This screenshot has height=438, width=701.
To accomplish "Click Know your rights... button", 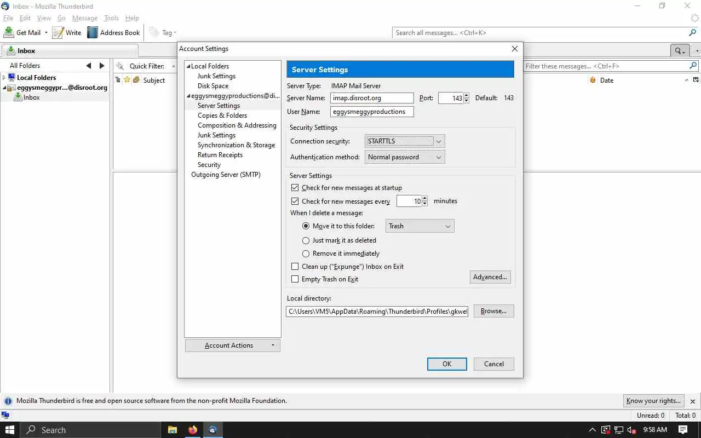I will pyautogui.click(x=654, y=401).
